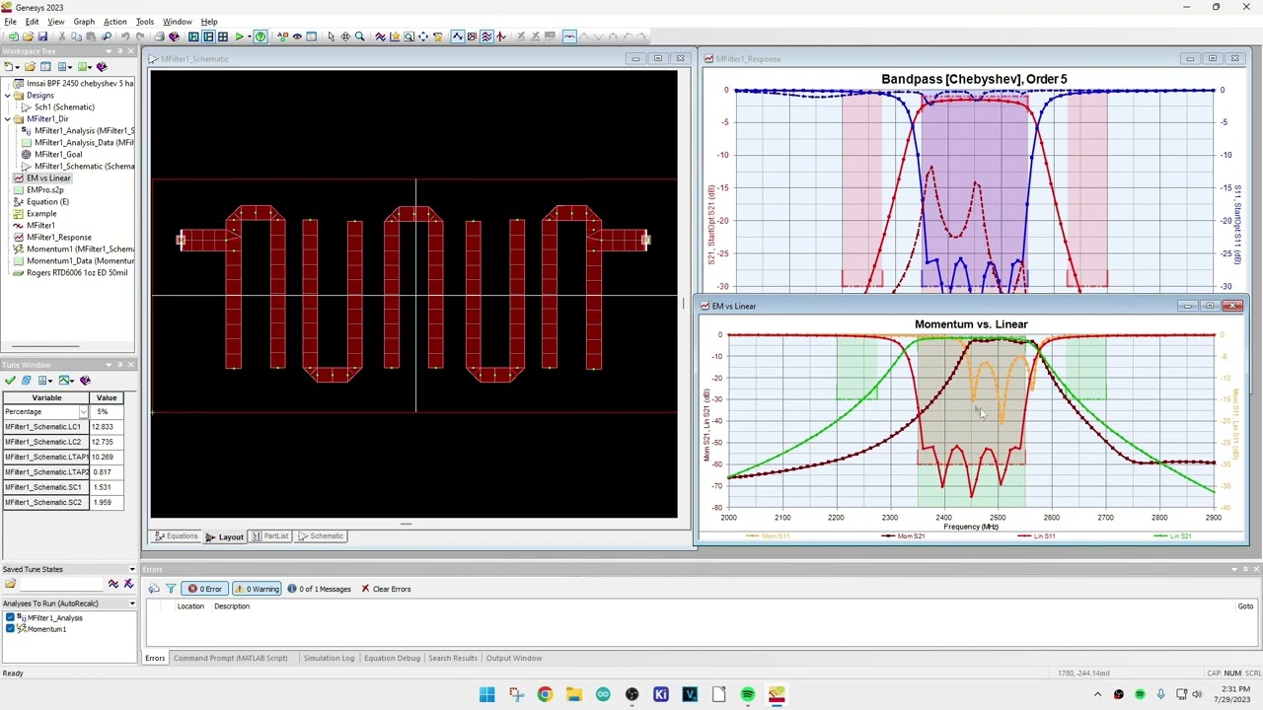Click the Cut scissors icon in toolbar
Screen dimensions: 1263x710
coord(62,36)
